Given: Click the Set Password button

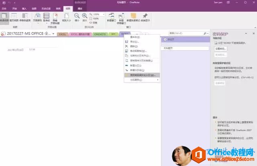Looking at the screenshot, I should pos(220,49).
